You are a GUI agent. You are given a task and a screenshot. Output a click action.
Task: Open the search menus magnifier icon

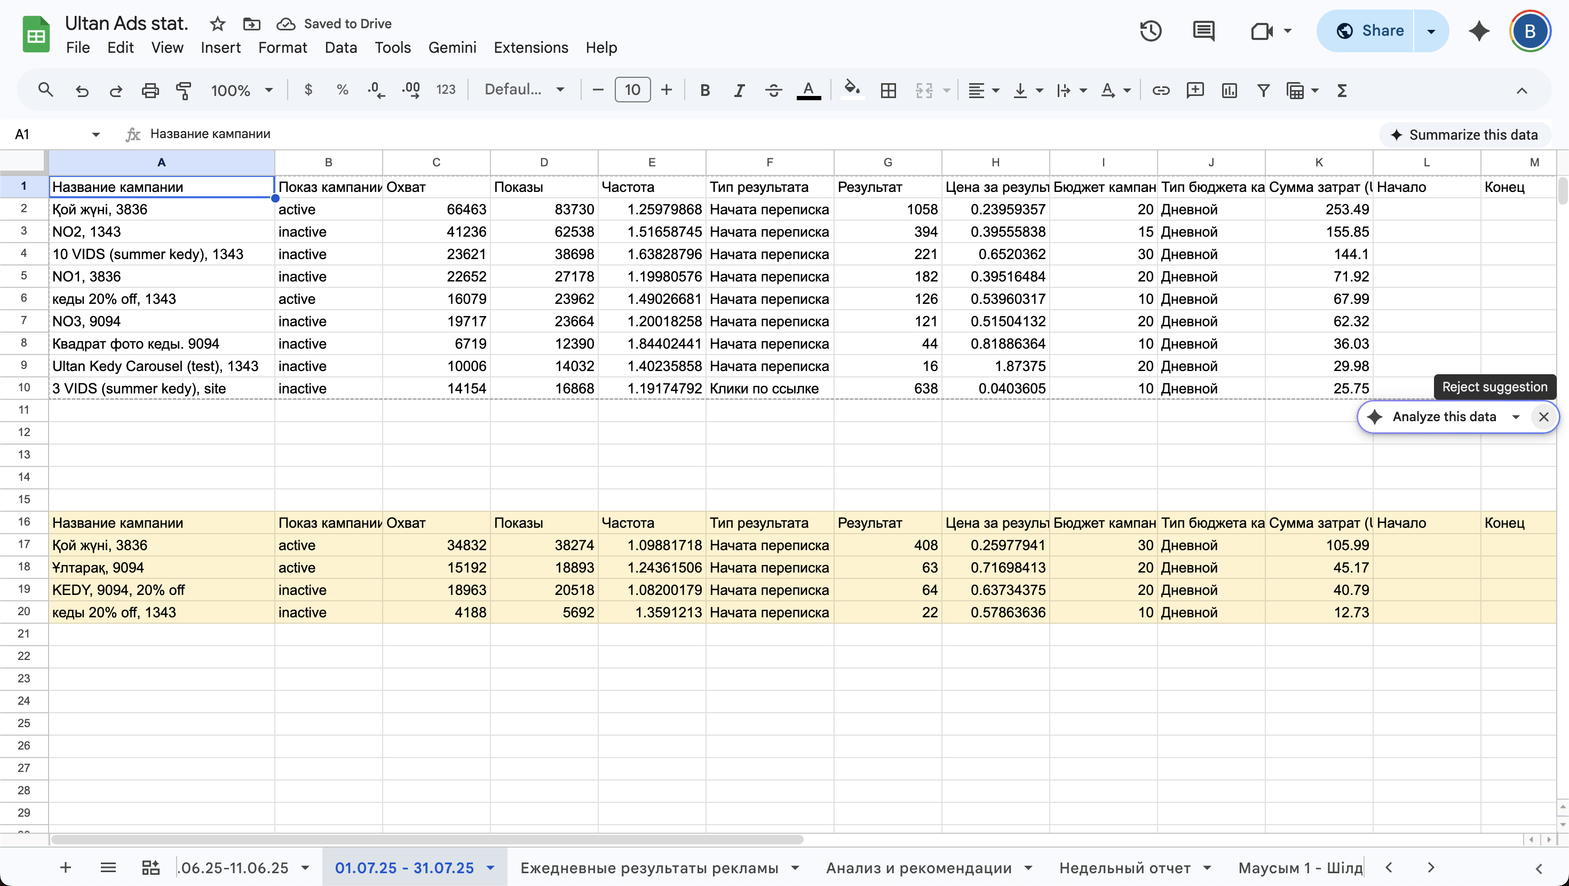pyautogui.click(x=45, y=90)
